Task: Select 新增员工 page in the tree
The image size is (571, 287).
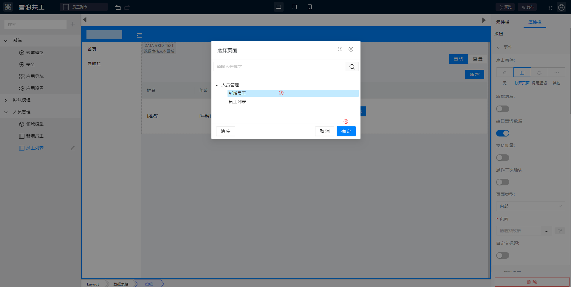Action: tap(237, 94)
